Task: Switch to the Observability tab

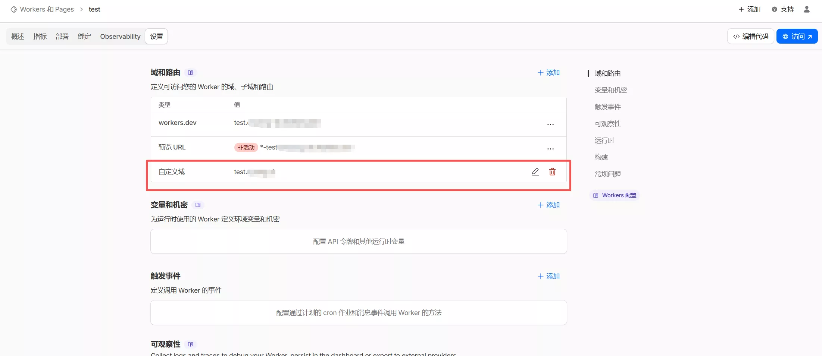Action: pyautogui.click(x=120, y=37)
